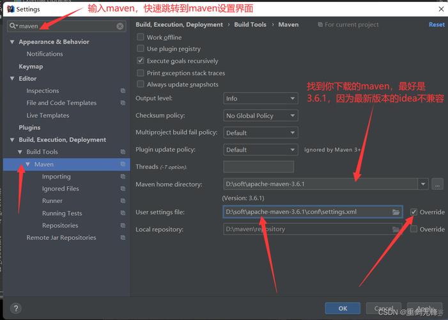
Task: Click Build, Execution, Deployment breadcrumb
Action: click(x=179, y=24)
